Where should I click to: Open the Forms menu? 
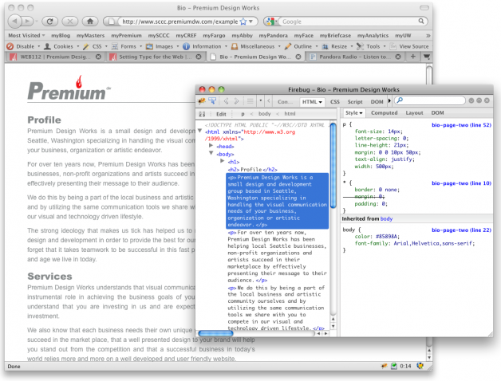127,46
